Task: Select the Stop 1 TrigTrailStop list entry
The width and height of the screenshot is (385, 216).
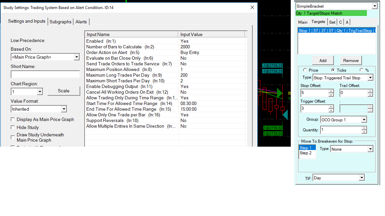Action: [x=337, y=31]
